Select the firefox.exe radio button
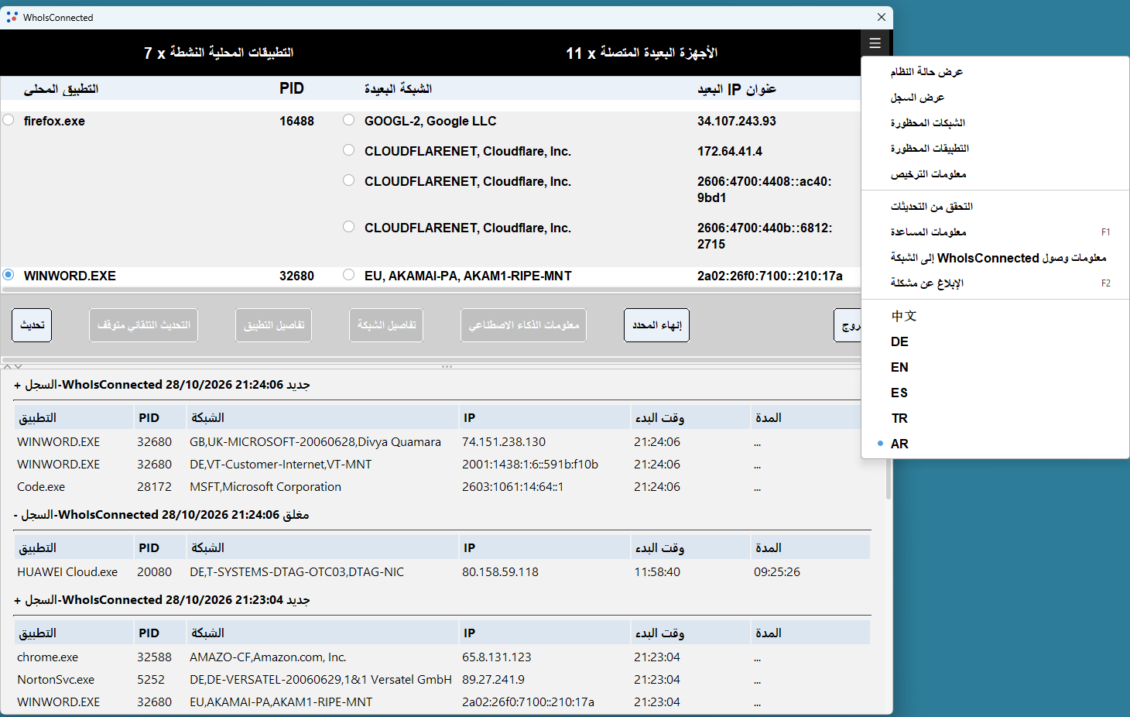 pos(9,120)
